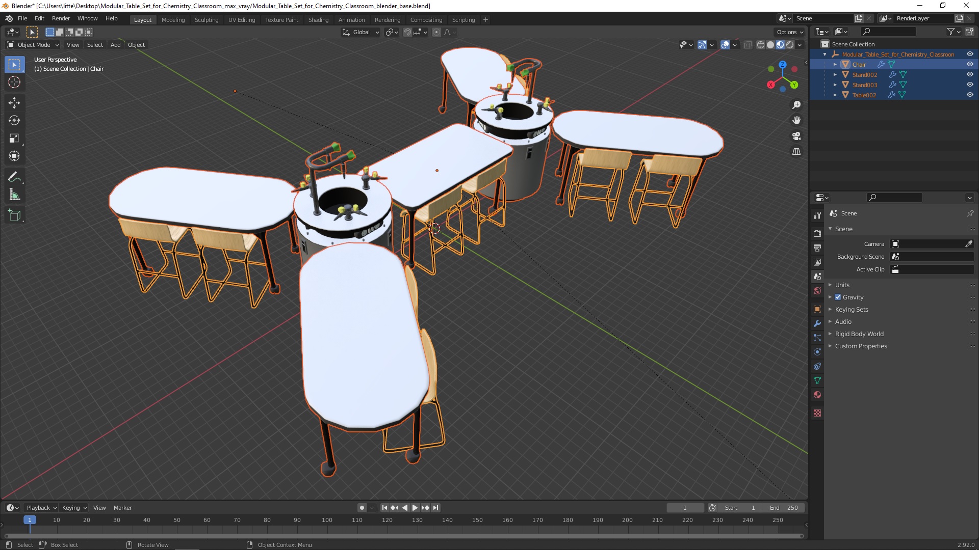Toggle camera view icon
Screen dimensions: 979x550
tap(796, 136)
